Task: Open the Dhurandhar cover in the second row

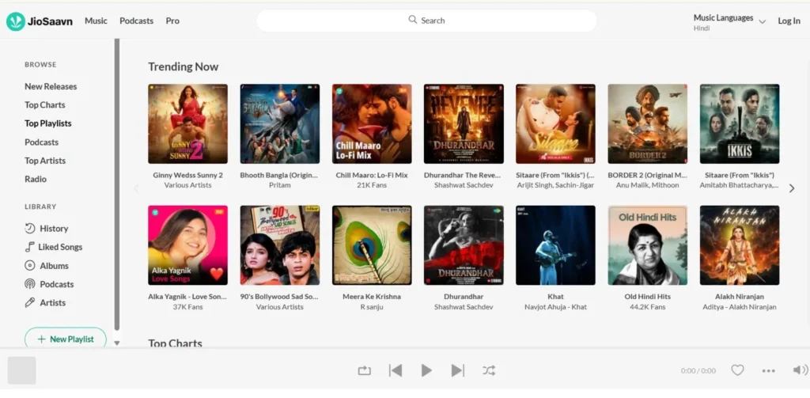Action: [x=464, y=245]
